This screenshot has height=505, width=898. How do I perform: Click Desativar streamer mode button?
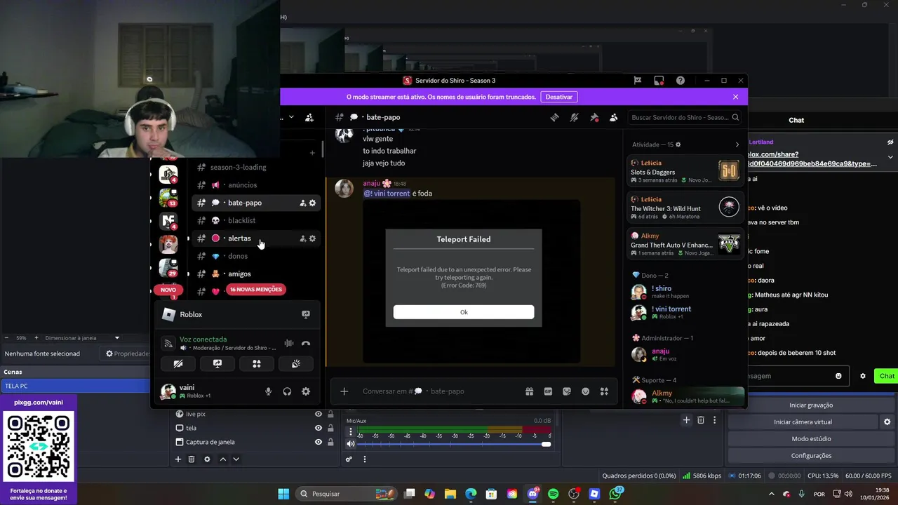coord(559,97)
